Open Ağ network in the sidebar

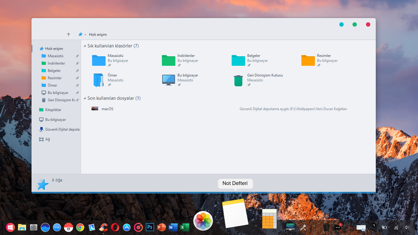[47, 139]
